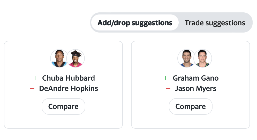Image resolution: width=257 pixels, height=140 pixels.
Task: Click Jason Myers' player headshot
Action: [203, 58]
